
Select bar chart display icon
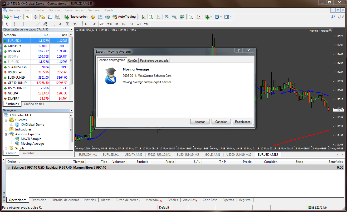click(144, 17)
